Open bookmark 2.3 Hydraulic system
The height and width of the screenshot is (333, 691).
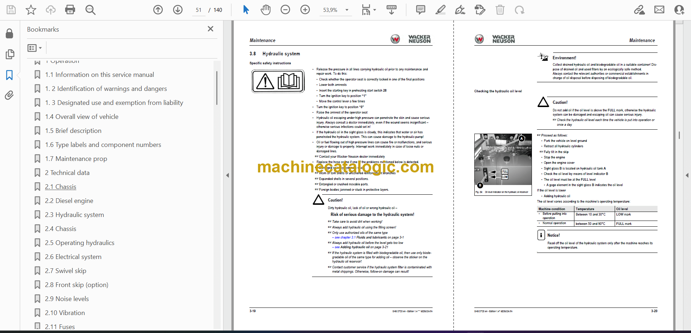[x=74, y=215]
